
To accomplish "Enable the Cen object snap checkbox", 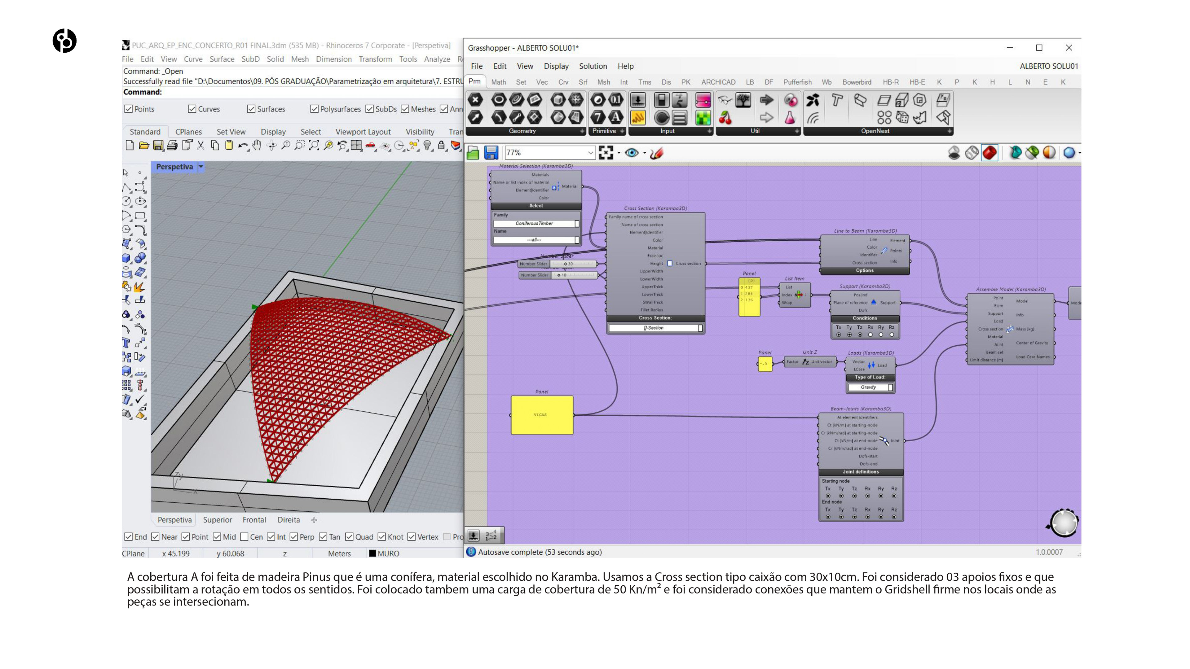I will 245,536.
